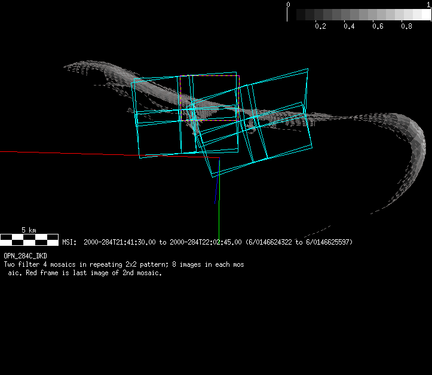This screenshot has width=432, height=375.
Task: Click the red horizontal trajectory line
Action: pos(110,154)
